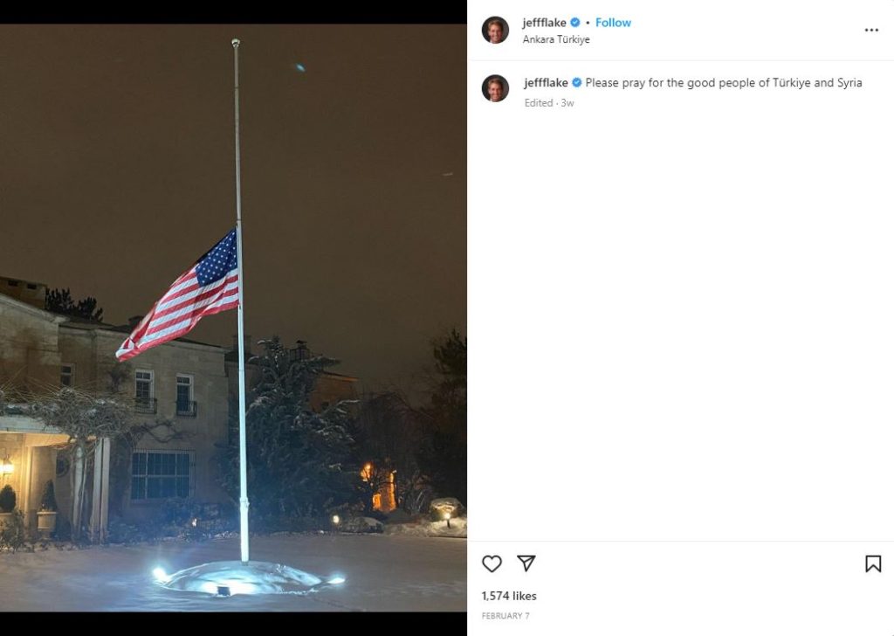The image size is (894, 636).
Task: Click the caption text about Türkiye and Syria
Action: 724,83
